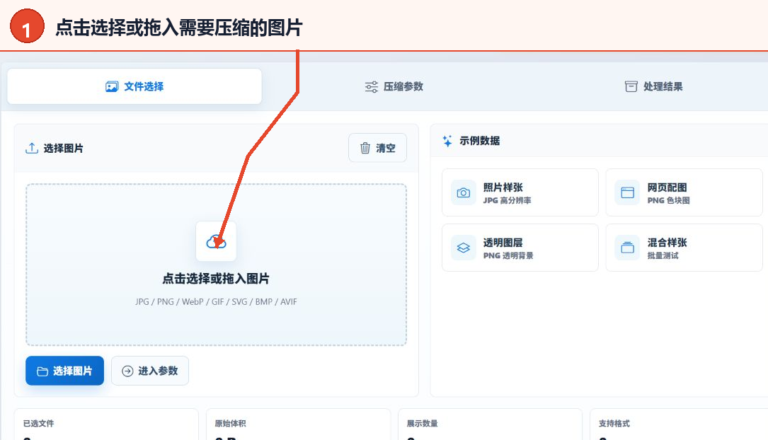Click the PNG 透明背景 subtitle text

pos(508,255)
